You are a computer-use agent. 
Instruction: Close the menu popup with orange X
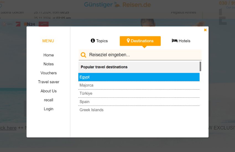(x=205, y=30)
